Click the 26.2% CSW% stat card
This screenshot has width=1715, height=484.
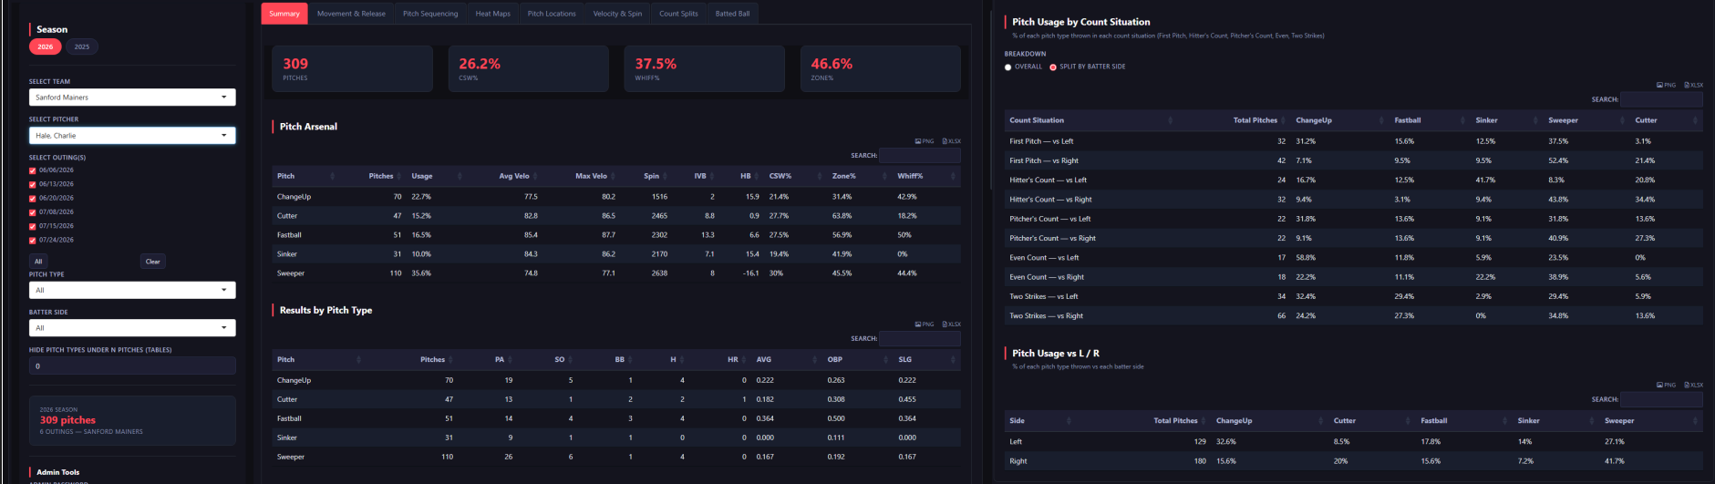click(x=528, y=69)
